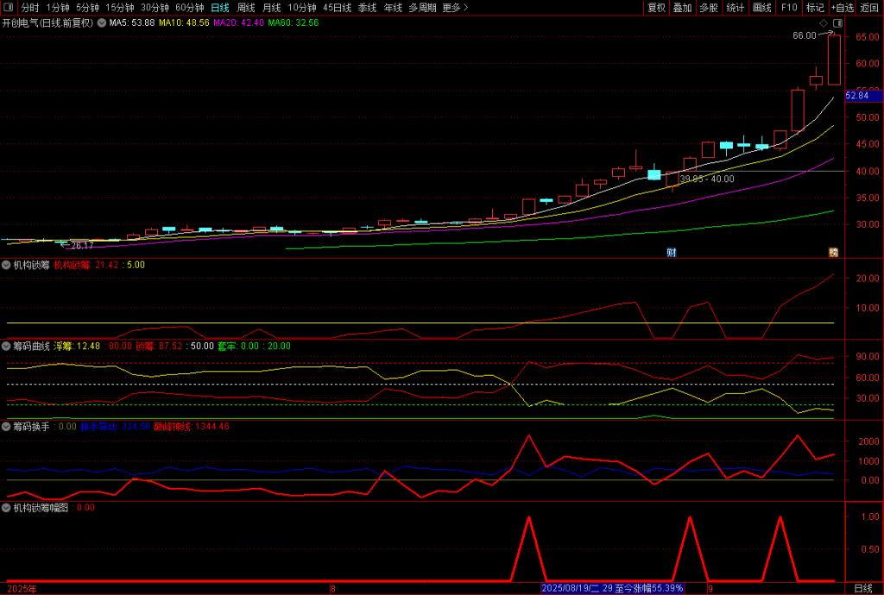Open the 画线 drawing tools

pos(762,8)
